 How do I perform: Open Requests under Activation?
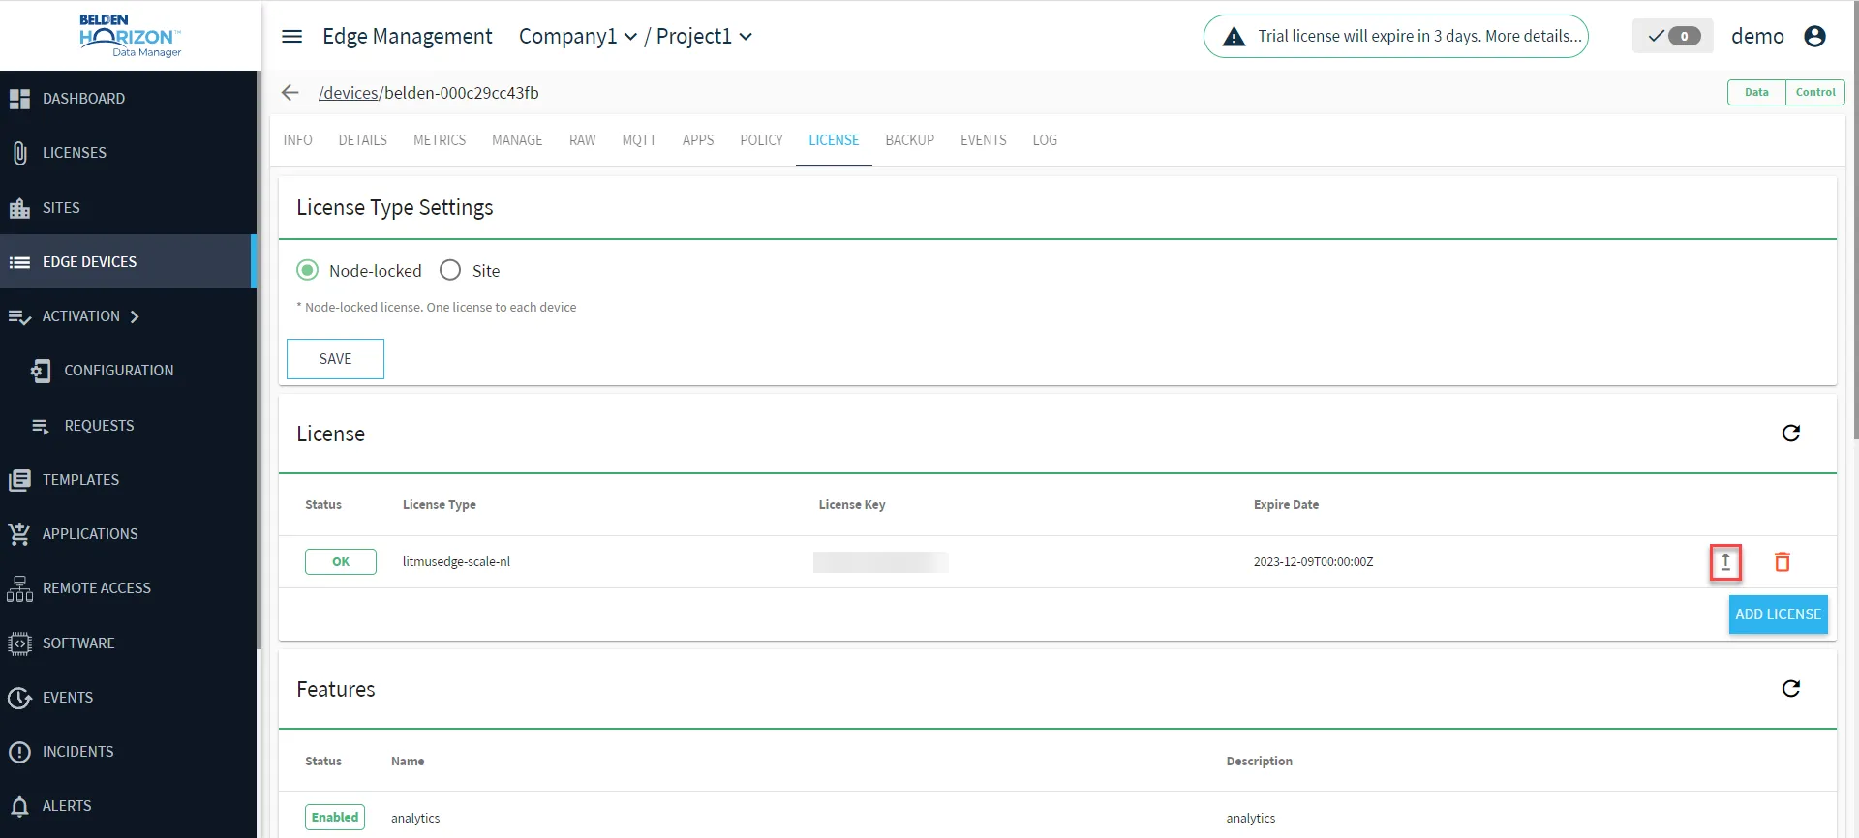coord(99,426)
